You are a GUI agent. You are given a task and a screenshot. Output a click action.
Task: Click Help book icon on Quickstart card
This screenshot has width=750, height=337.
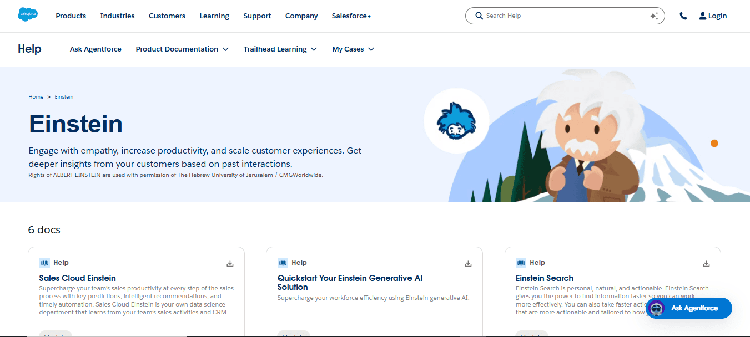[x=283, y=263]
